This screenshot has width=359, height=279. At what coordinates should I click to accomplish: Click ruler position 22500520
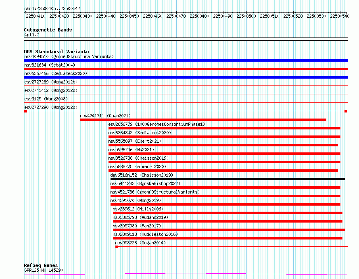(293, 16)
